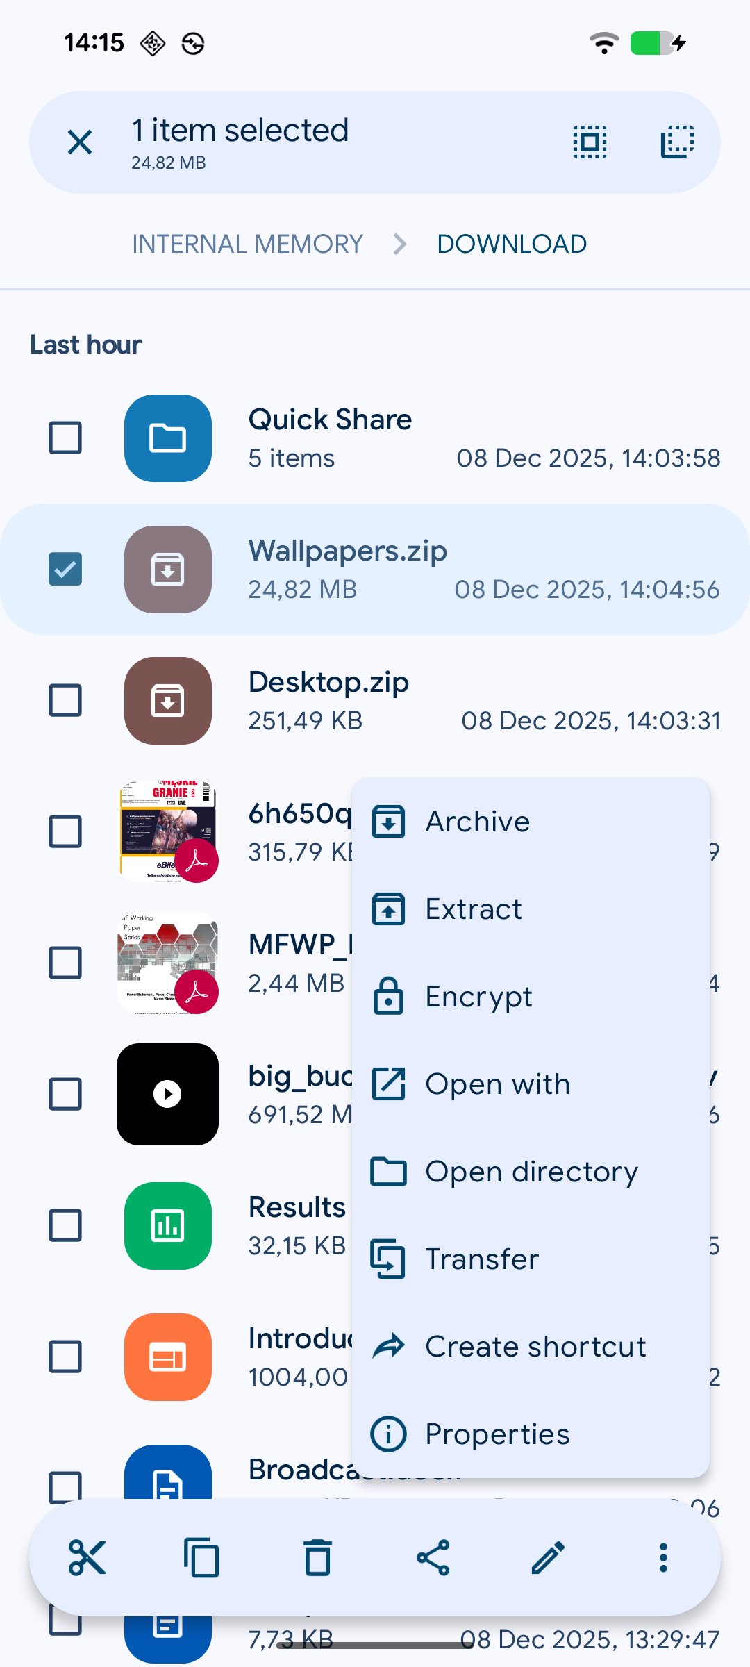Viewport: 750px width, 1667px height.
Task: Tap the three-dot more options icon
Action: tap(663, 1557)
